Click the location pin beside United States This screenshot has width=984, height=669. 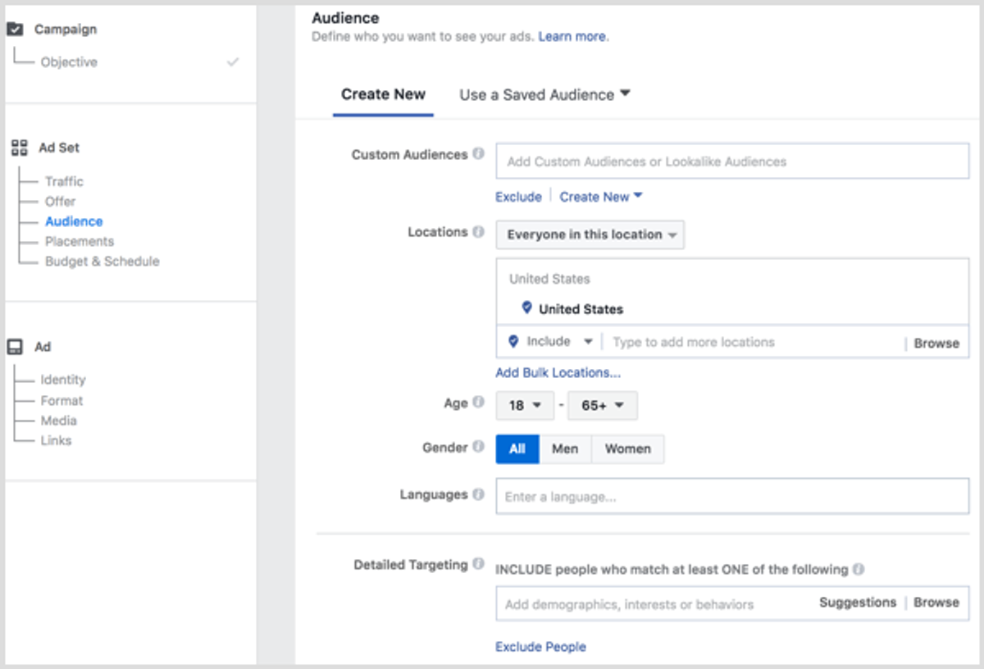click(526, 308)
